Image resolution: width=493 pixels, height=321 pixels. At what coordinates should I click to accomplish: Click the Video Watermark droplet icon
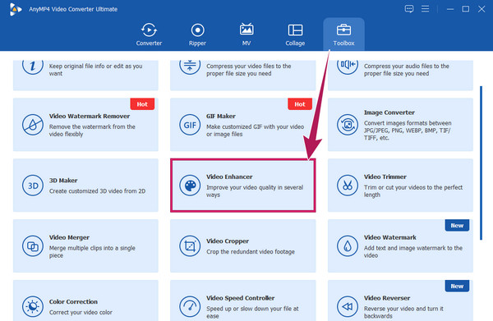(x=348, y=246)
